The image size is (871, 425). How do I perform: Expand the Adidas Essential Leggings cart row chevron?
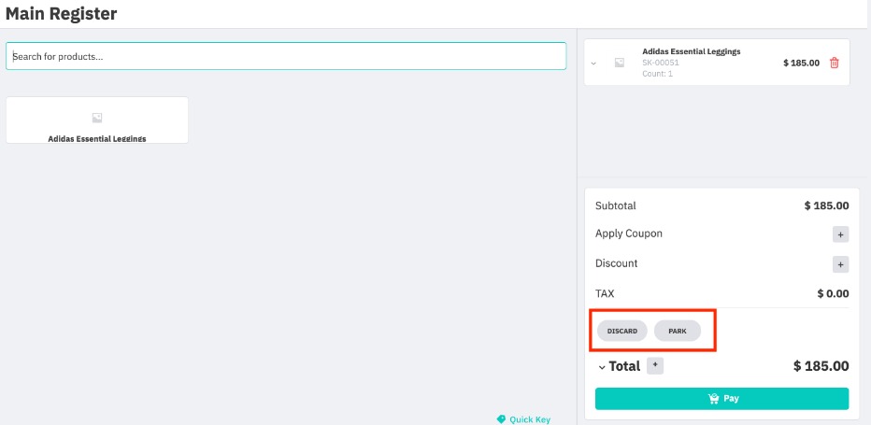[593, 64]
